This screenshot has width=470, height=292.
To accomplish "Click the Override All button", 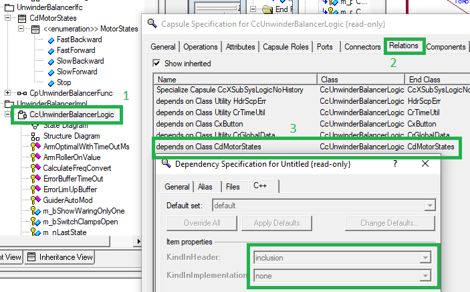I will point(202,223).
